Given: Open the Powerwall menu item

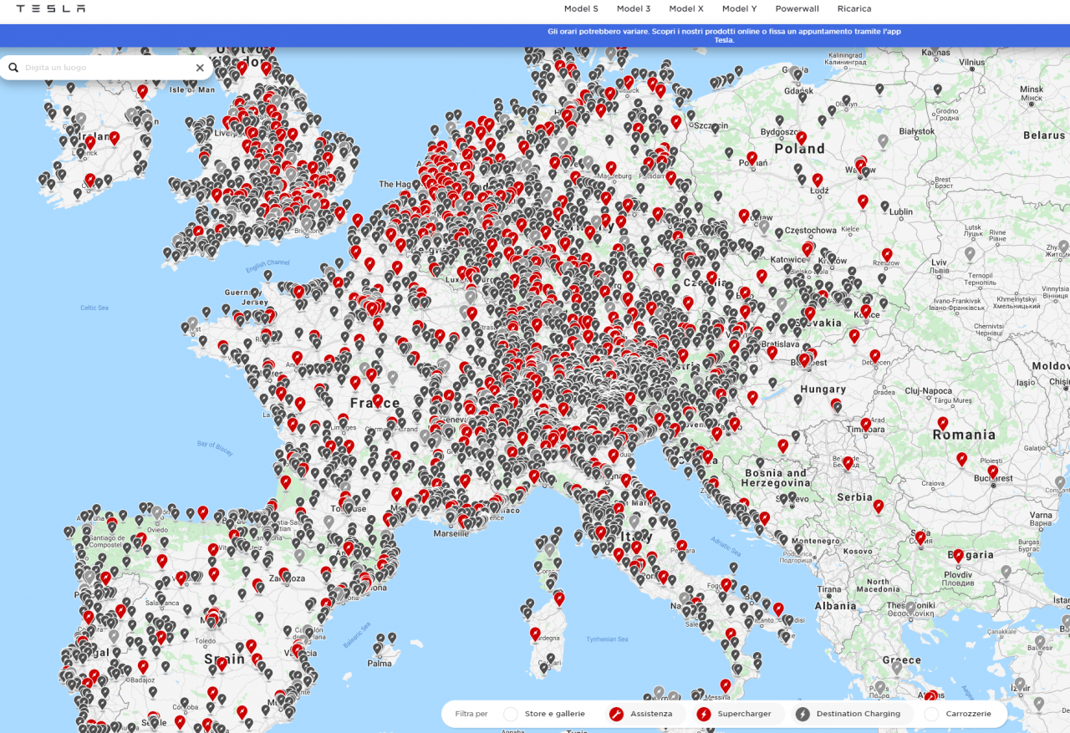Looking at the screenshot, I should (x=797, y=8).
